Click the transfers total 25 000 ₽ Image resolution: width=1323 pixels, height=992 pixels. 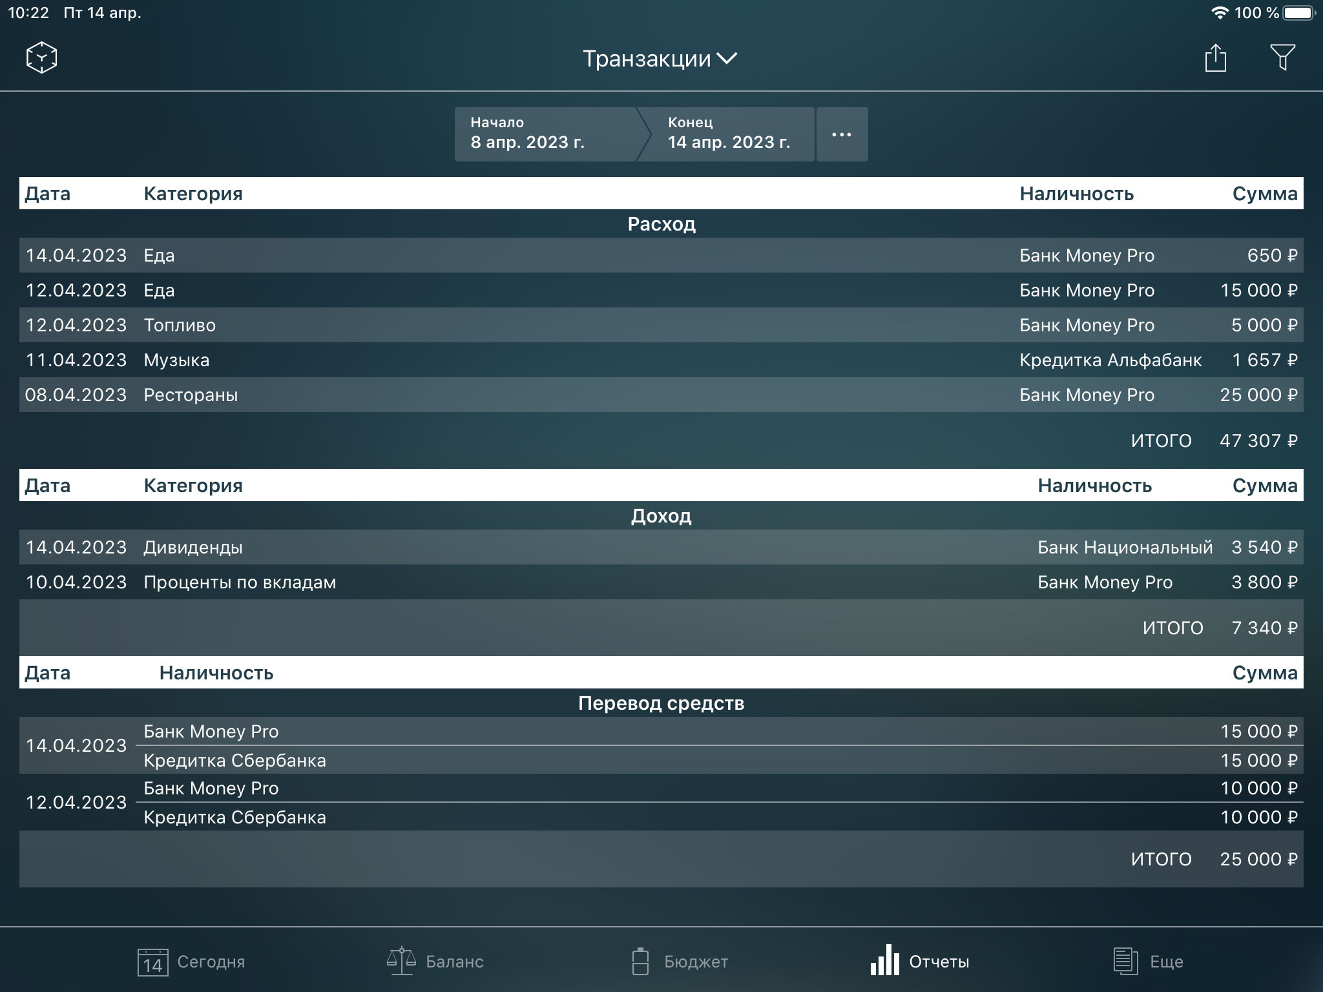[x=1258, y=859]
